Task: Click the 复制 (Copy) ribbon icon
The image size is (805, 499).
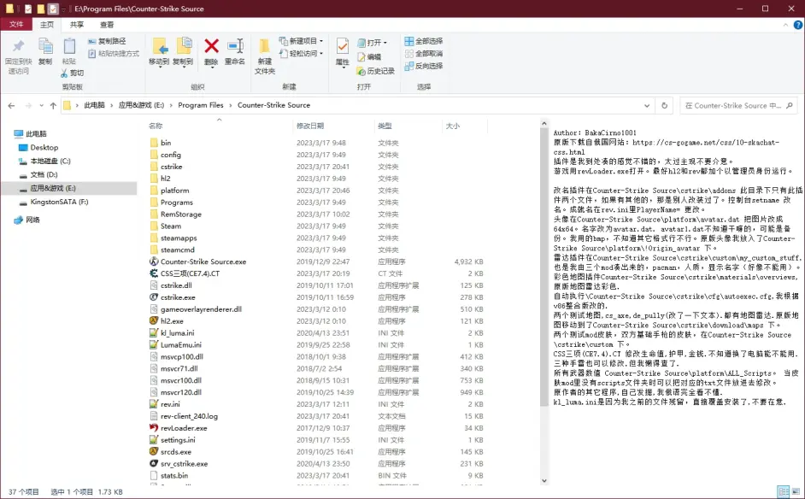Action: point(45,50)
